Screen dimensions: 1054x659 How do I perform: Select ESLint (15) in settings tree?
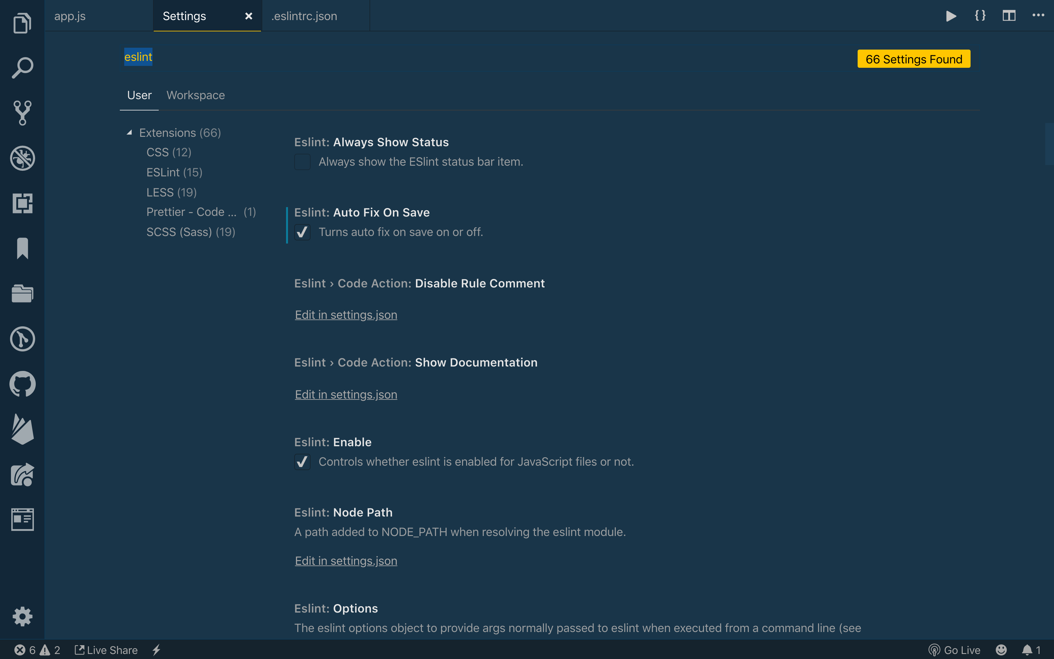pyautogui.click(x=174, y=173)
